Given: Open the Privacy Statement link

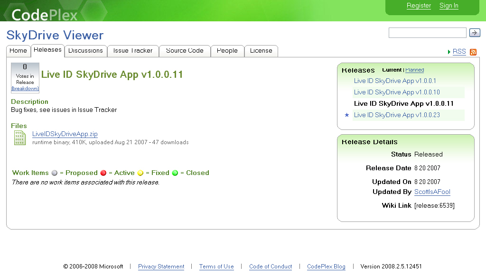Looking at the screenshot, I should pos(161,267).
